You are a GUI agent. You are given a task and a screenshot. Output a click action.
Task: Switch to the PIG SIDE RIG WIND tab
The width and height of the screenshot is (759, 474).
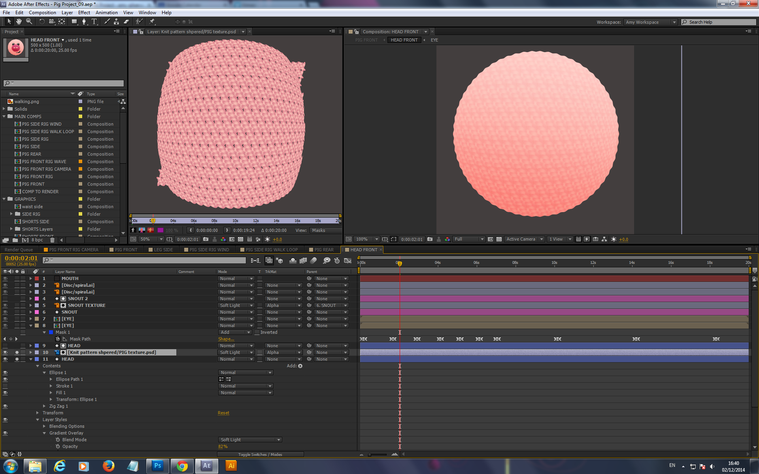tap(209, 250)
